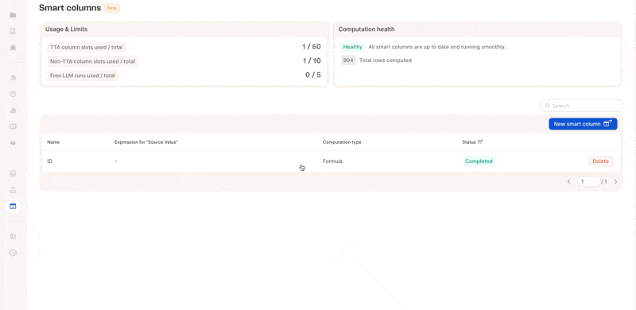Open the database cylinder icon in the sidebar

(13, 173)
